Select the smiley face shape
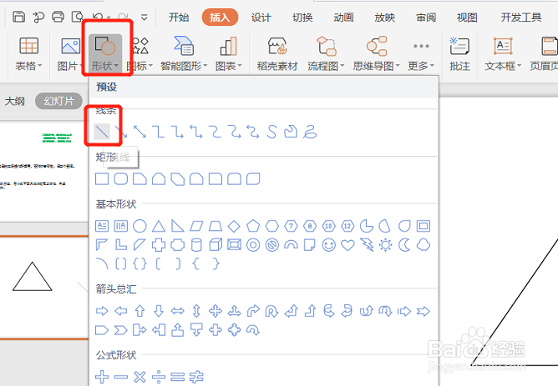This screenshot has height=386, width=558. 328,244
